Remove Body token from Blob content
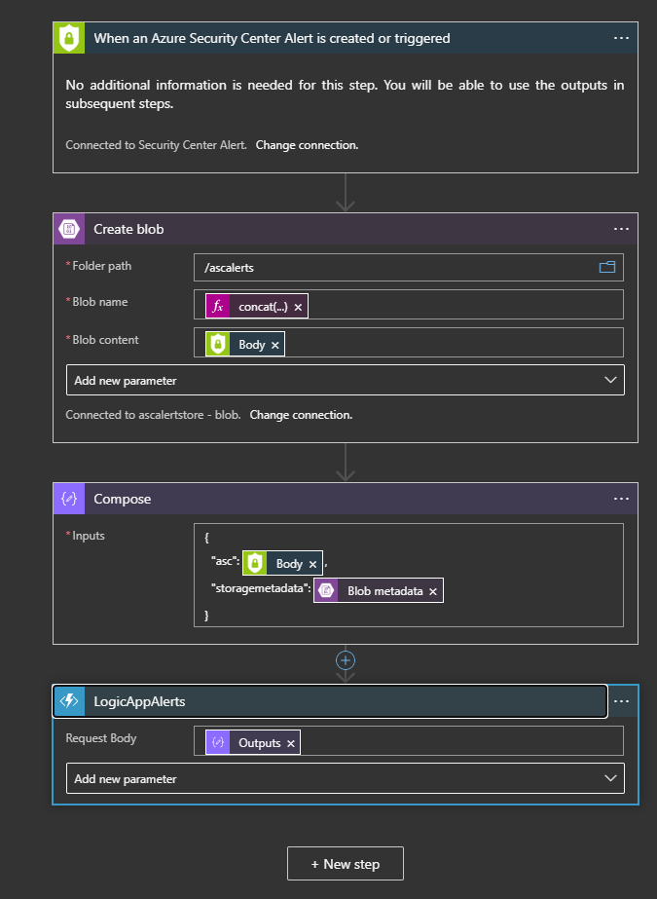This screenshot has height=899, width=657. (x=275, y=345)
